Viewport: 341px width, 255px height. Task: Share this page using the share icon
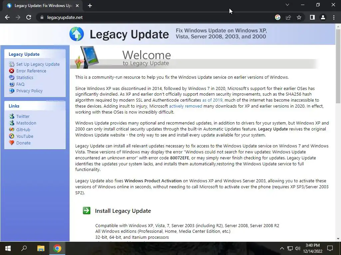coord(288,17)
